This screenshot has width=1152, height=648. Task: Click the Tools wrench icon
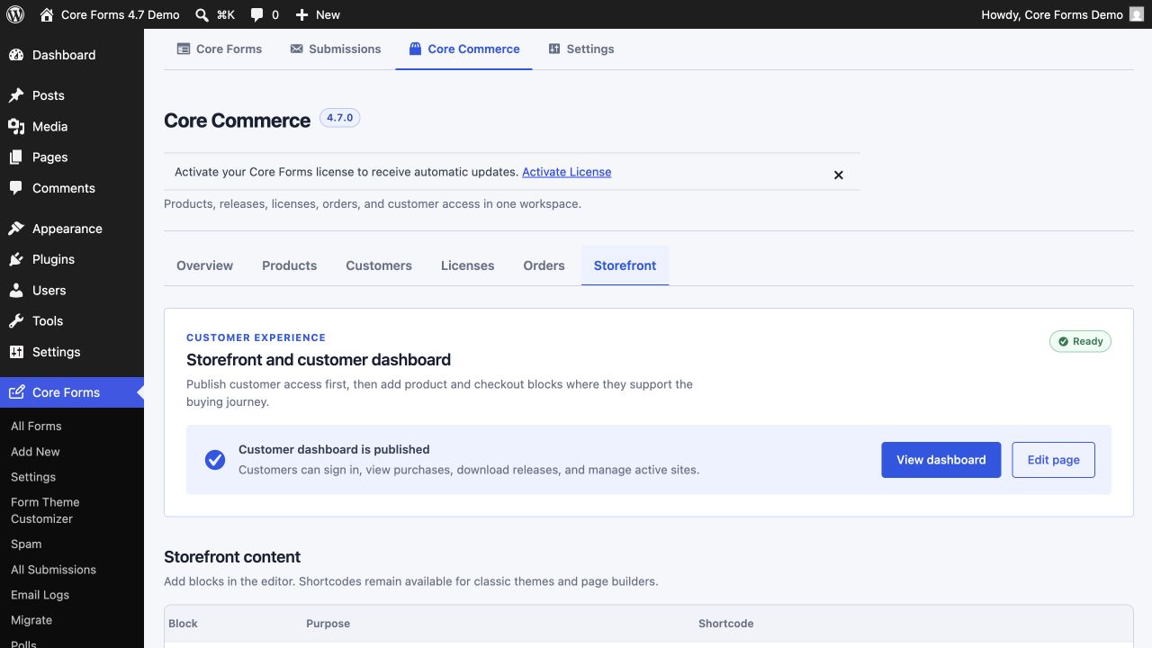pyautogui.click(x=16, y=320)
